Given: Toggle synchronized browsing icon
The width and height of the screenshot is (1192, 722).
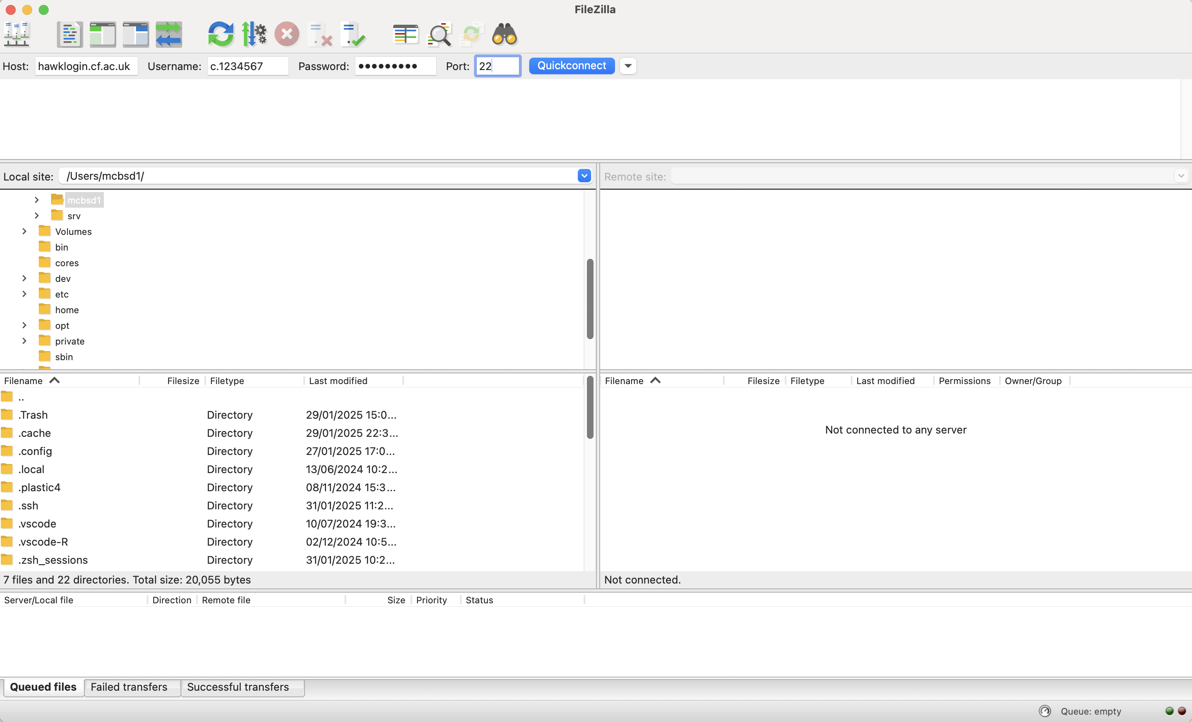Looking at the screenshot, I should point(472,34).
